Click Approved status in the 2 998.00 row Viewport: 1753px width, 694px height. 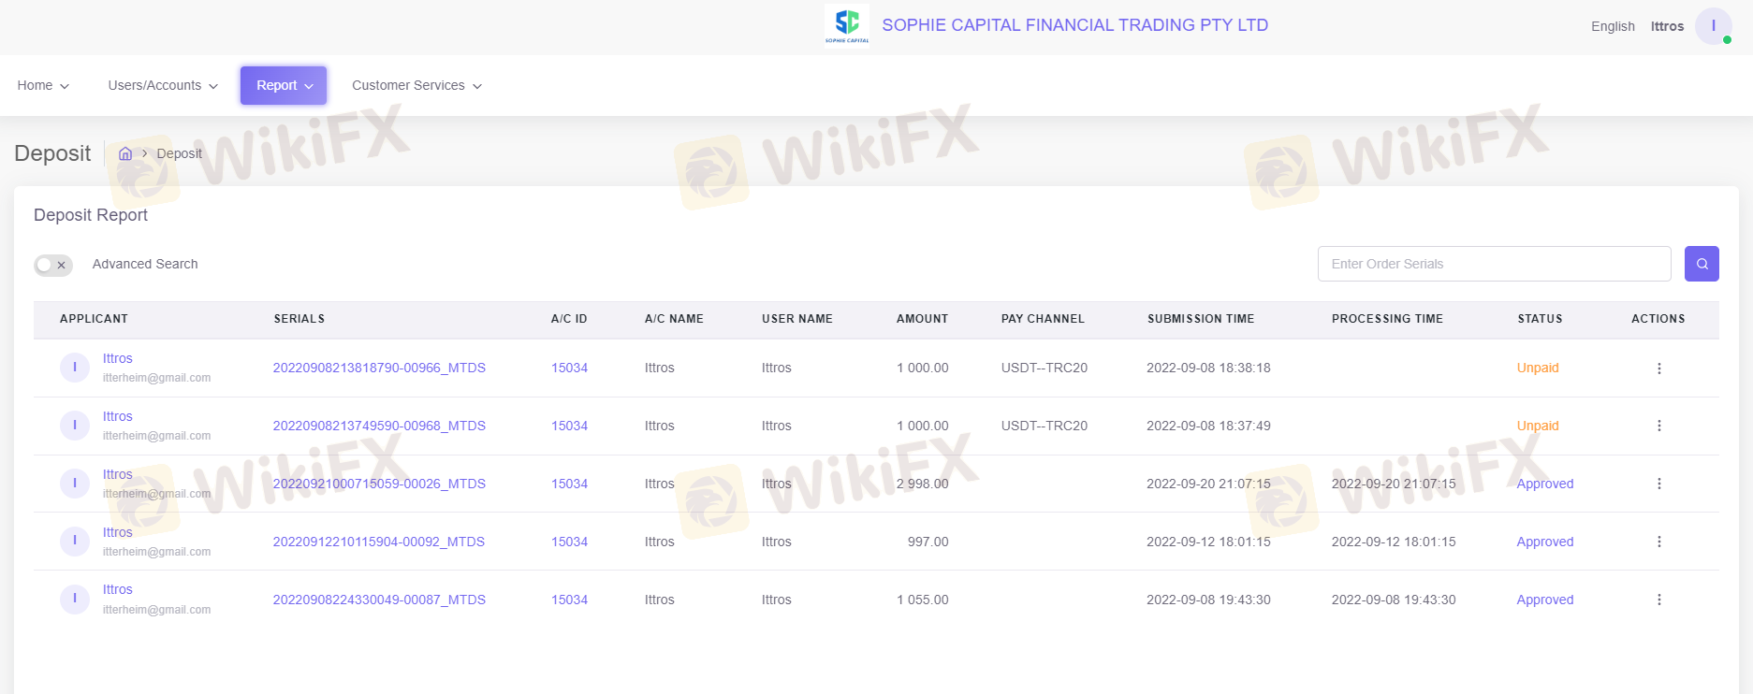pyautogui.click(x=1545, y=484)
